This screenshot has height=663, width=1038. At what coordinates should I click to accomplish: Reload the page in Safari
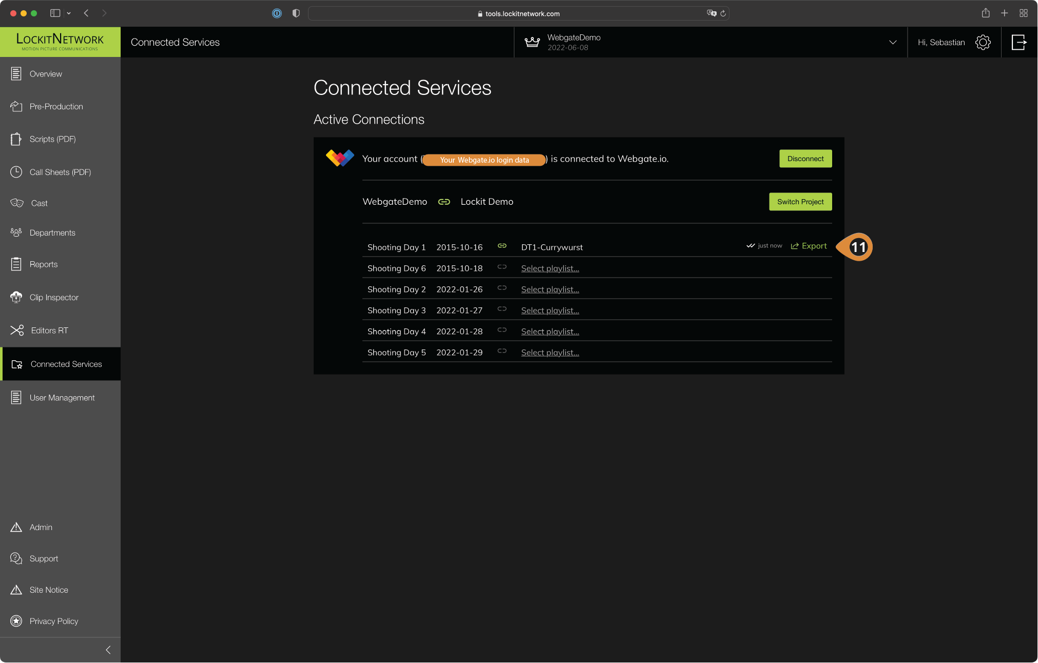coord(723,13)
